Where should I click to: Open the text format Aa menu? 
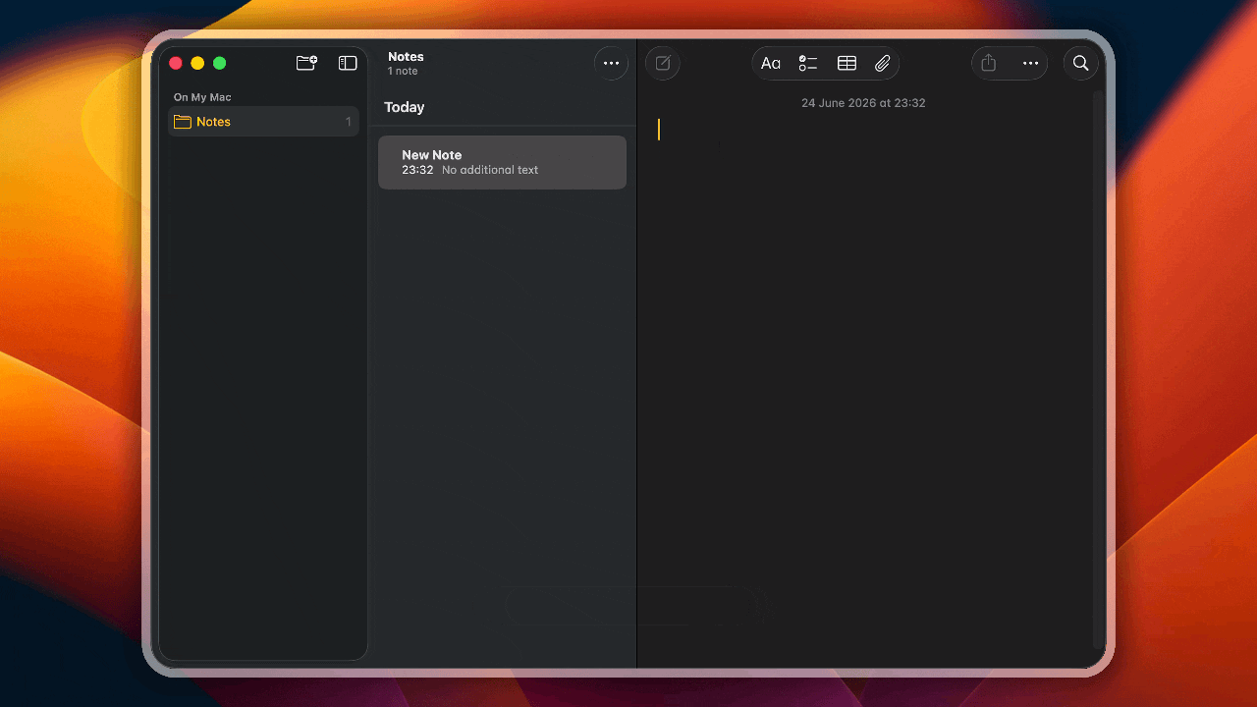pos(771,63)
